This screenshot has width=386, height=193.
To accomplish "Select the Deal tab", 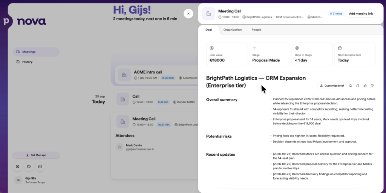I will (208, 30).
